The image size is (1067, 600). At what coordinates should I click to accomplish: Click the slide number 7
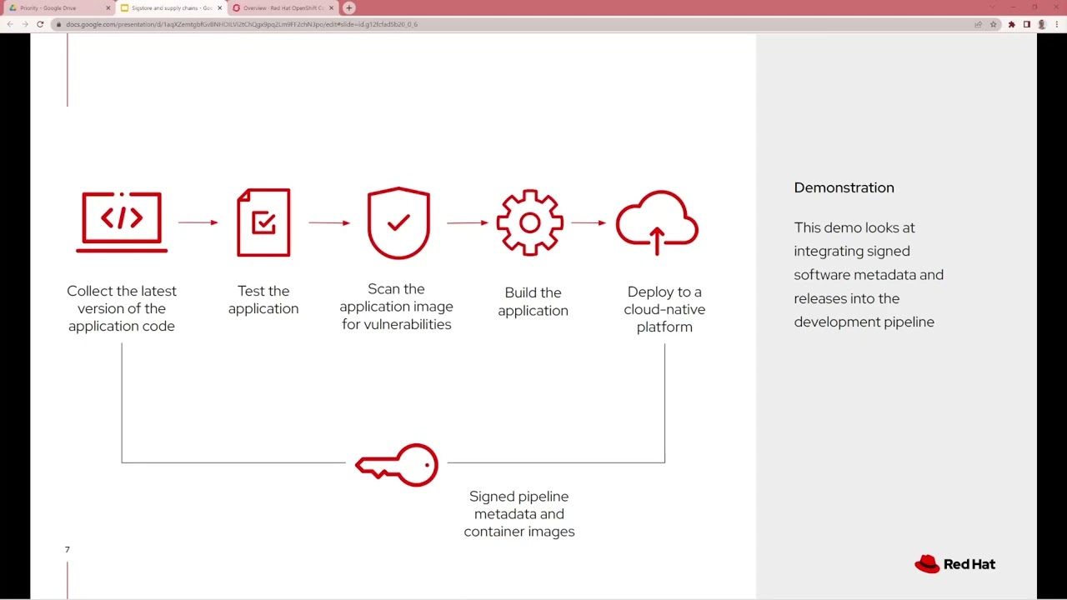click(x=68, y=549)
